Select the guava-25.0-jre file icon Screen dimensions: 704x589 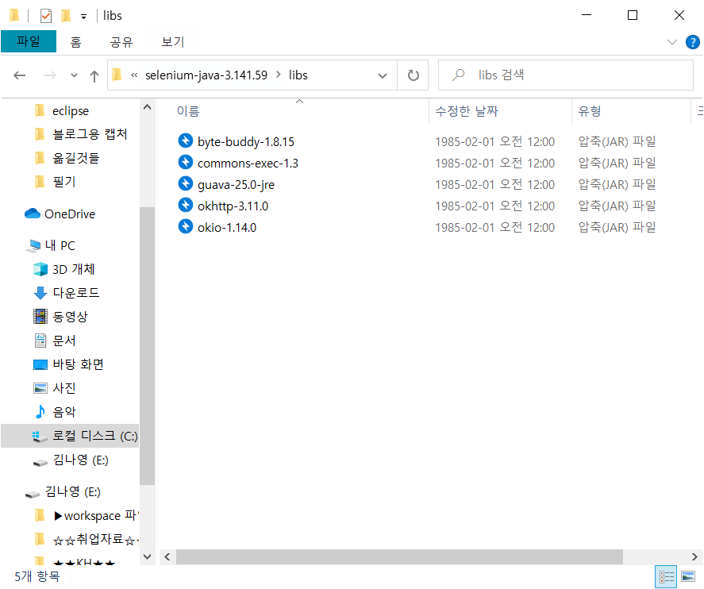tap(185, 183)
